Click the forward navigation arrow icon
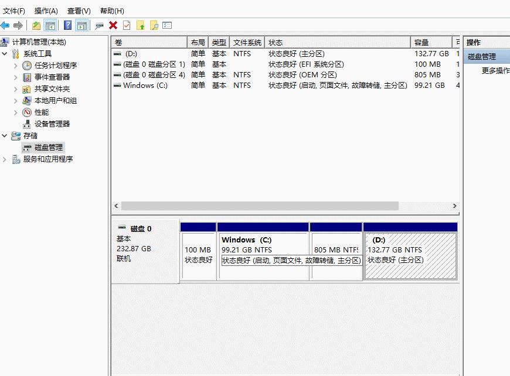The image size is (510, 376). [x=18, y=25]
